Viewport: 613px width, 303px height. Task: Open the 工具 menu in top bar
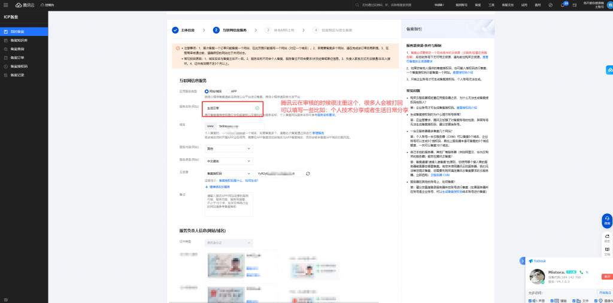click(x=491, y=5)
